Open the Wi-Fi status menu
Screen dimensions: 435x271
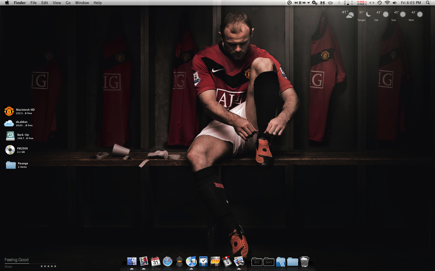point(387,3)
